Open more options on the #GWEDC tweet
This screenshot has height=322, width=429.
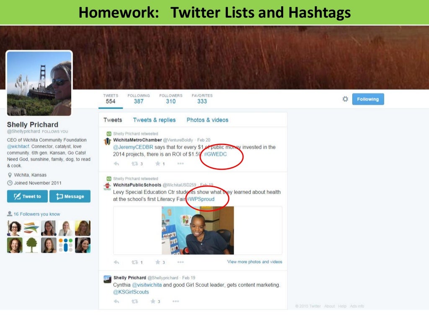coord(181,164)
